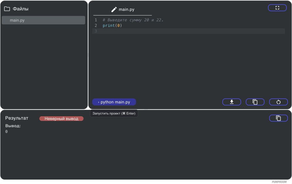Run the project with python main.py button
This screenshot has height=184, width=292.
pyautogui.click(x=114, y=102)
